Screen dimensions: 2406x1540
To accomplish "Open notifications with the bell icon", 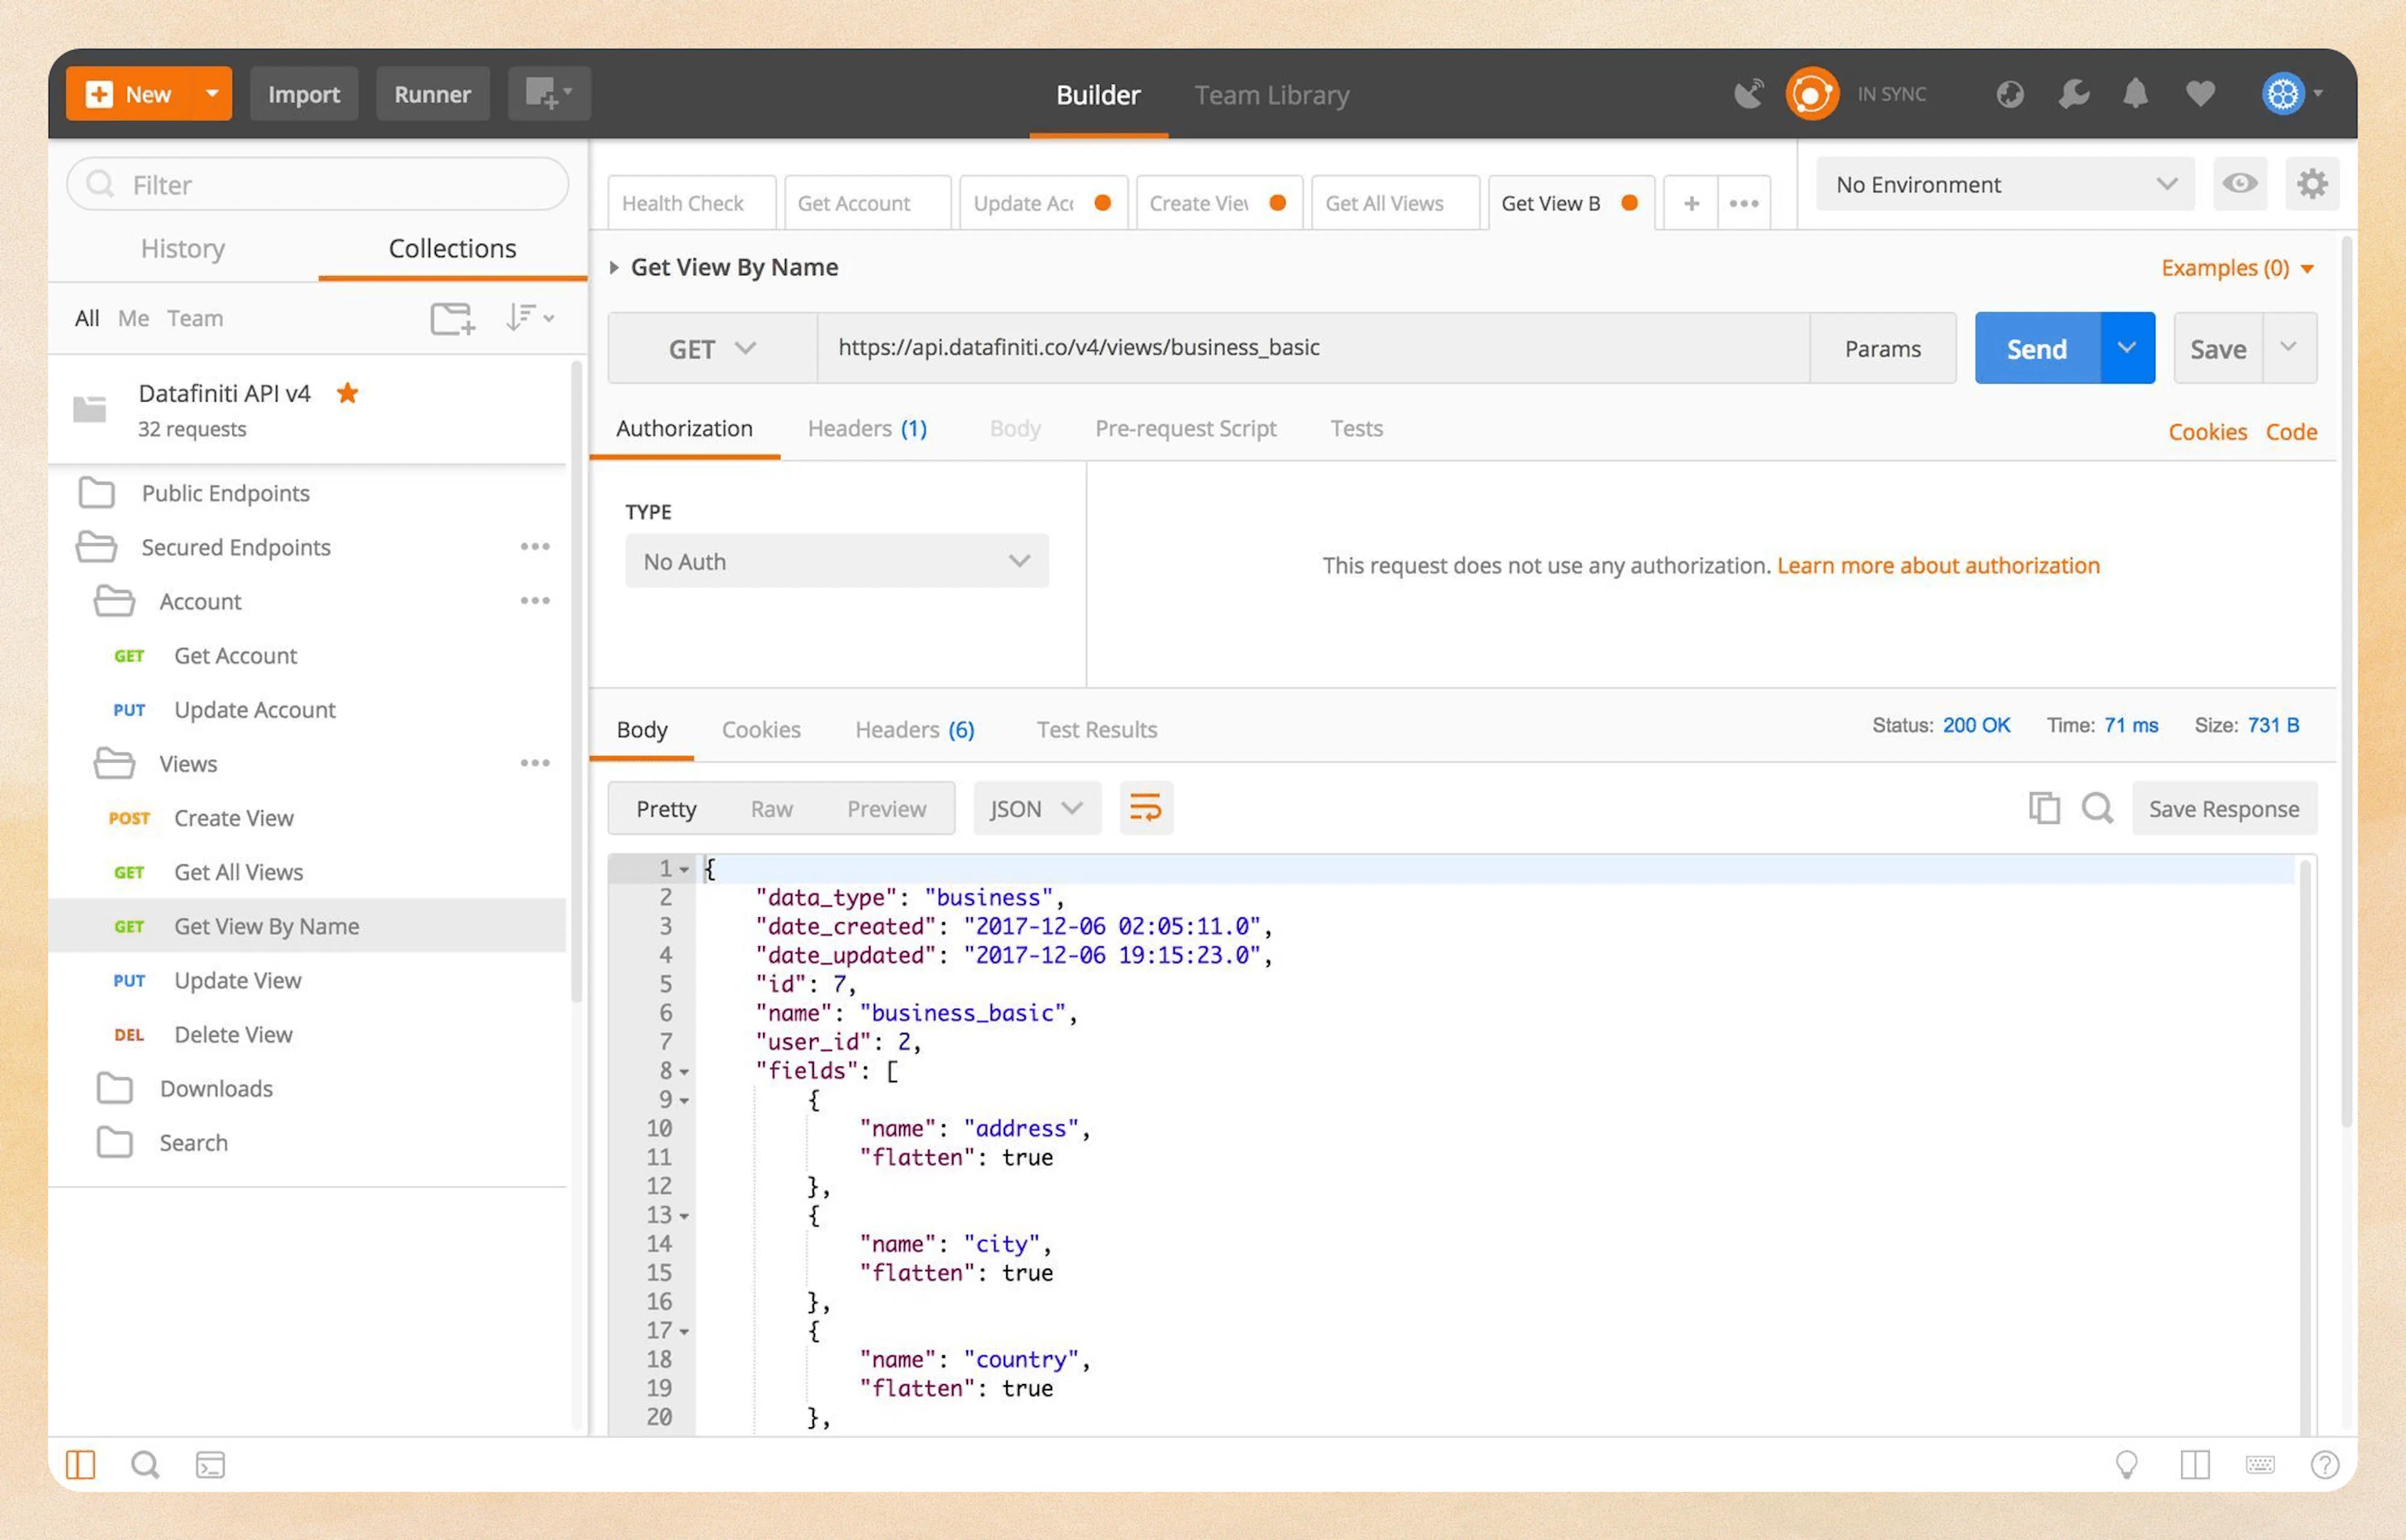I will click(x=2136, y=93).
